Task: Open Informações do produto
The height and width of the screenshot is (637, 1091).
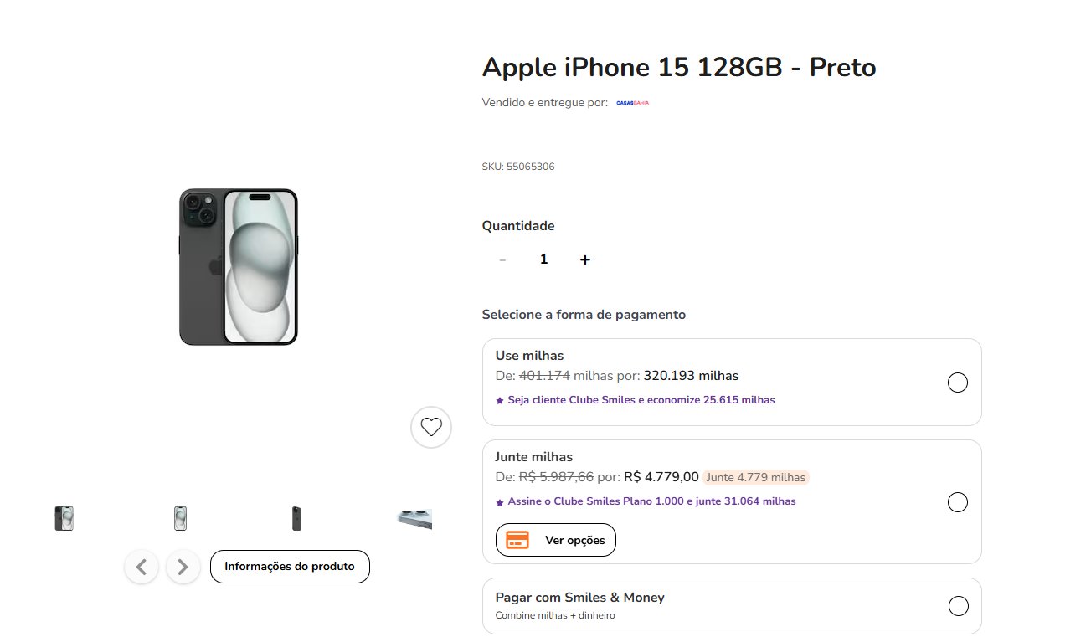Action: (290, 567)
